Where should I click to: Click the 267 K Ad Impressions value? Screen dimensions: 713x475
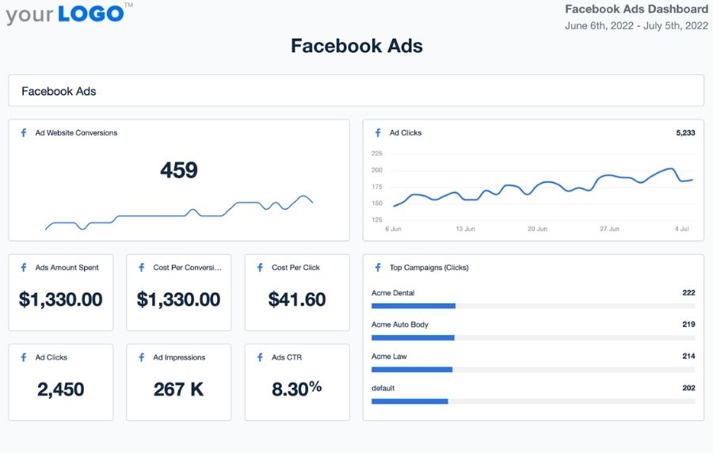[x=179, y=389]
